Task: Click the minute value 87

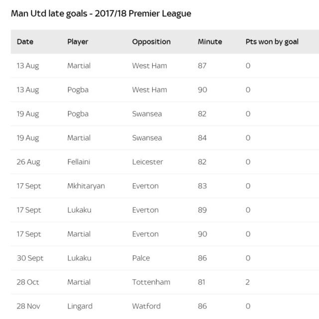Action: point(202,66)
